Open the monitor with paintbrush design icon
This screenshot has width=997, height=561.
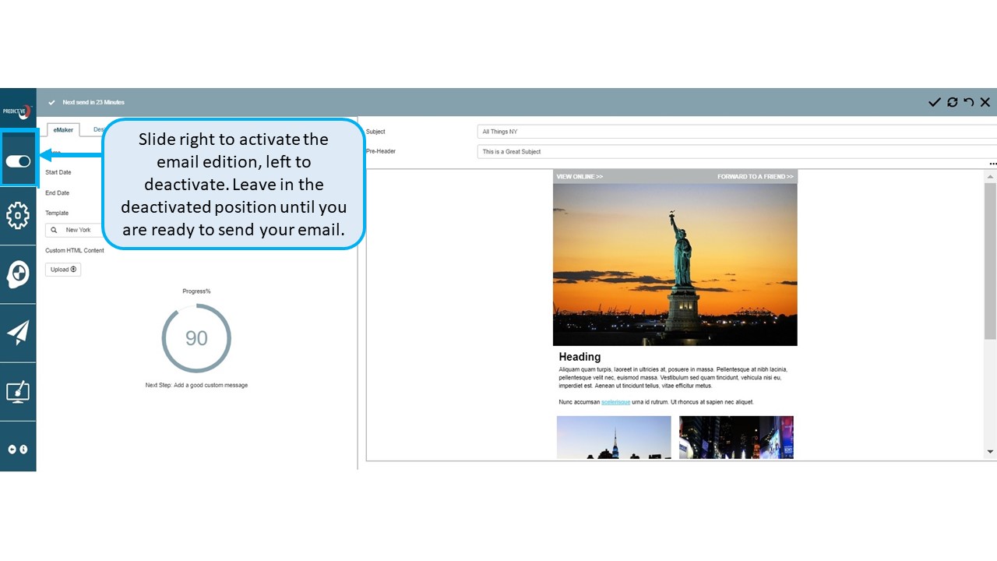[x=18, y=391]
